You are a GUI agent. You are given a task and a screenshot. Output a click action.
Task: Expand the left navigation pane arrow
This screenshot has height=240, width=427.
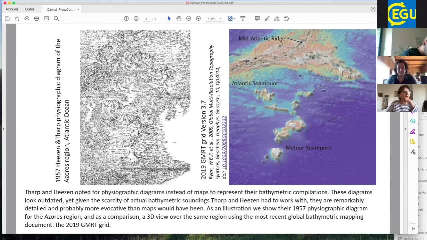(3, 129)
